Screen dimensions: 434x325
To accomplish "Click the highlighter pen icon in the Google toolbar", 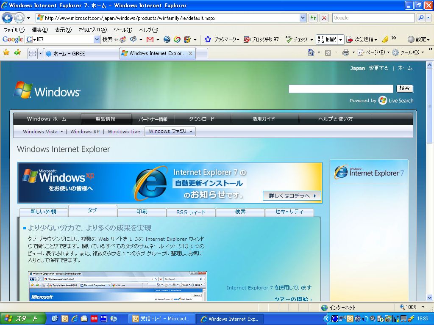I will [385, 39].
